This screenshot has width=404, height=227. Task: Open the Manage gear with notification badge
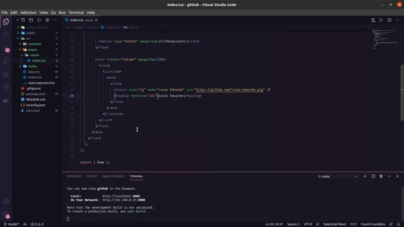pos(6,214)
